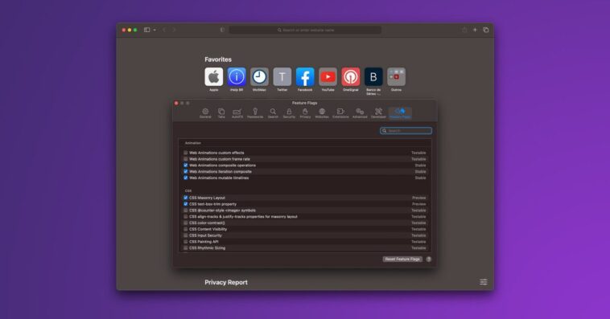Open the iHelp BR favorite
This screenshot has height=319, width=610.
237,76
